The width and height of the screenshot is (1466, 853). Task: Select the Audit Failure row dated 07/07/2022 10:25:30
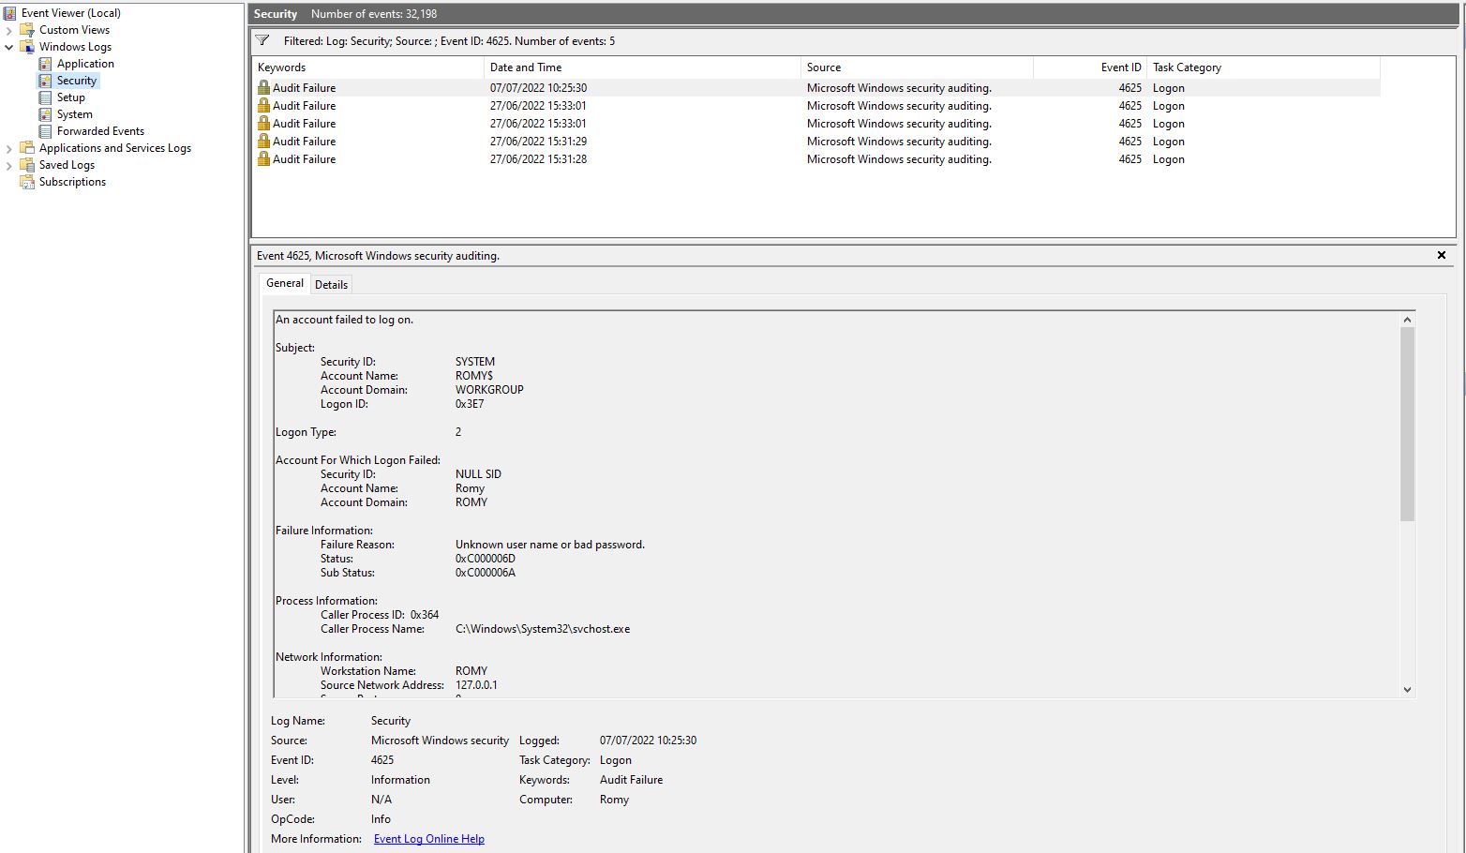coord(815,88)
